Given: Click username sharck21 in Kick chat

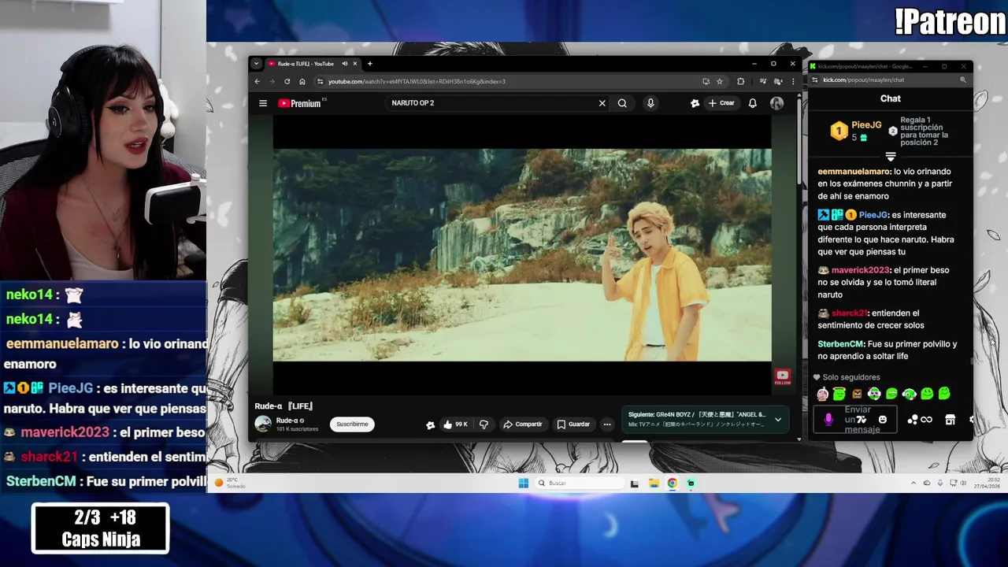Looking at the screenshot, I should 849,313.
